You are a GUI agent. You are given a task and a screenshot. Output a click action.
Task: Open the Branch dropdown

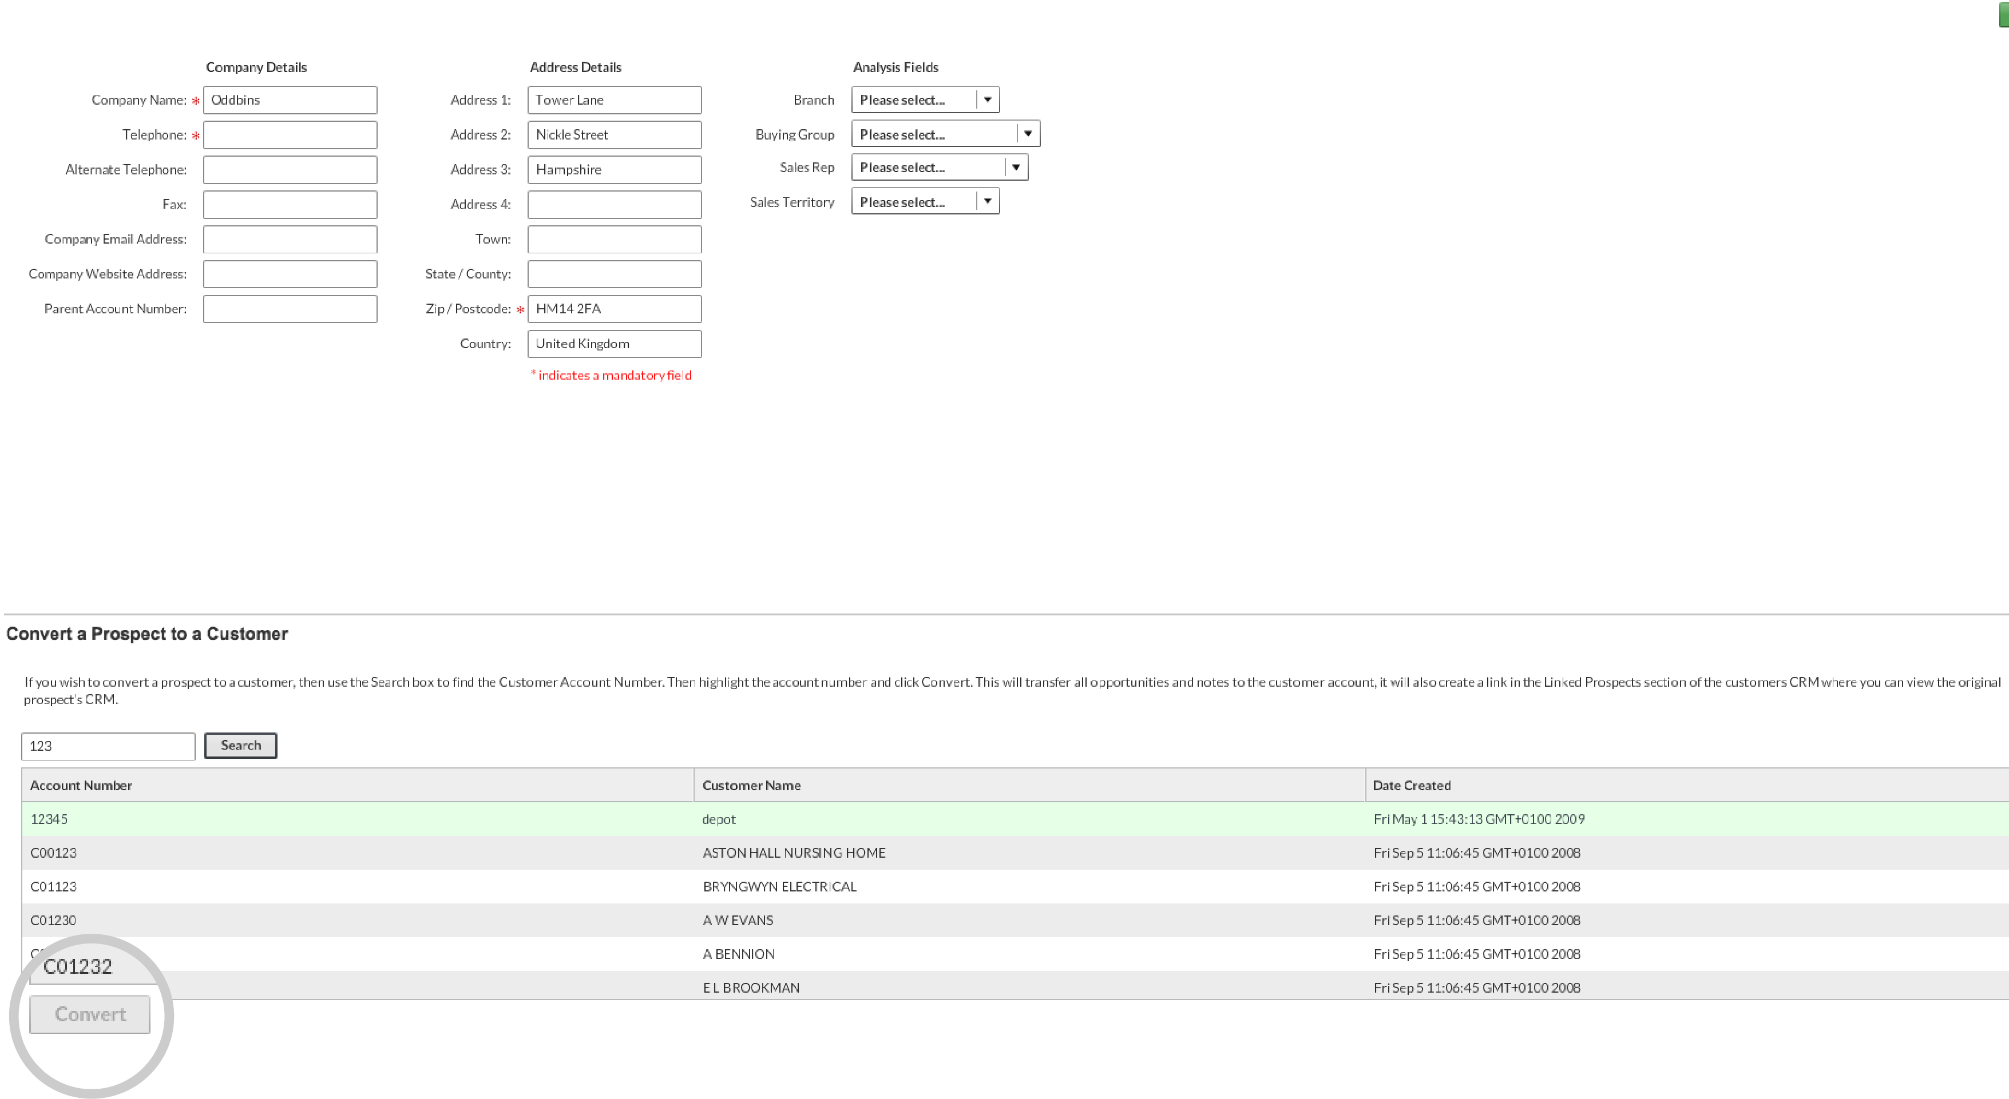pos(925,99)
